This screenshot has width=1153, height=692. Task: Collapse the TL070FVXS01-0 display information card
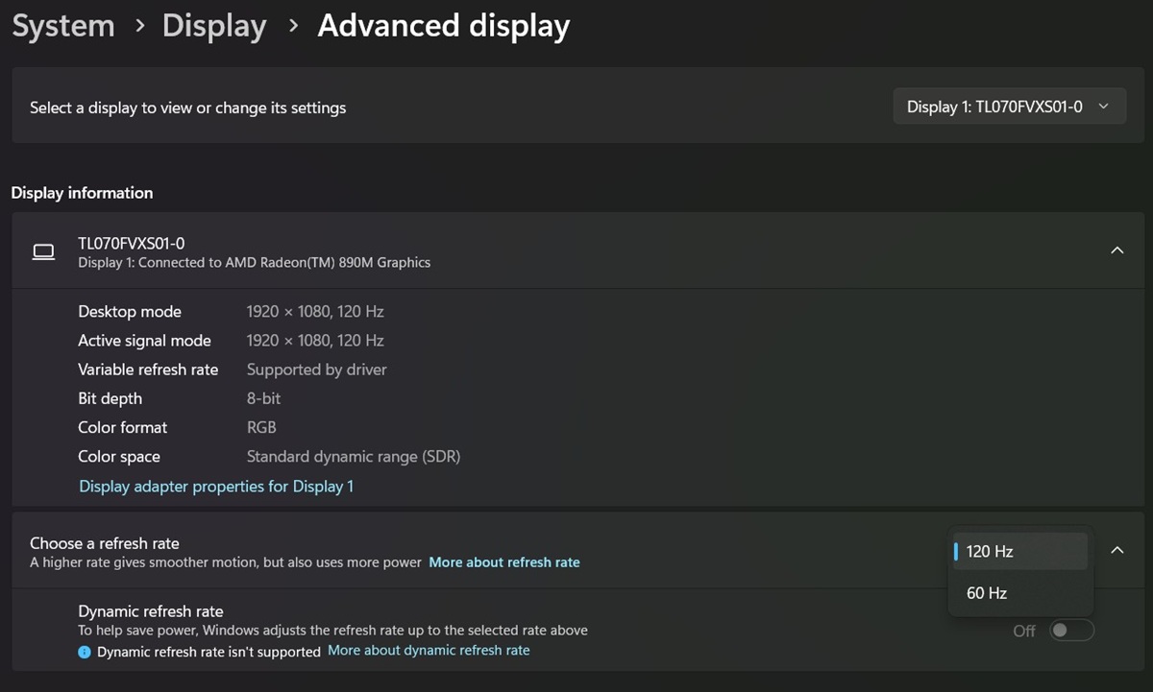coord(1116,251)
